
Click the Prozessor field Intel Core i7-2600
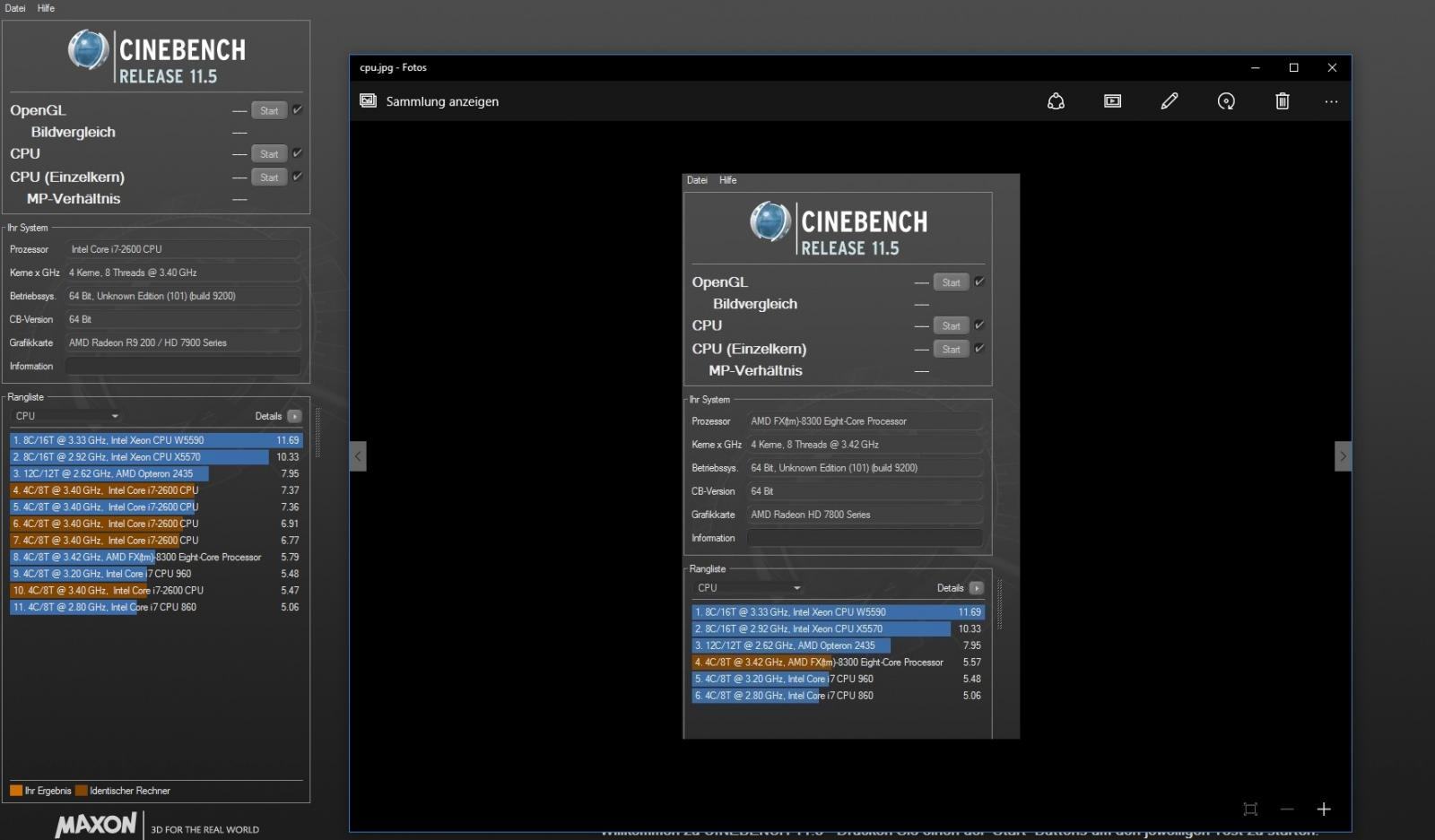point(183,249)
